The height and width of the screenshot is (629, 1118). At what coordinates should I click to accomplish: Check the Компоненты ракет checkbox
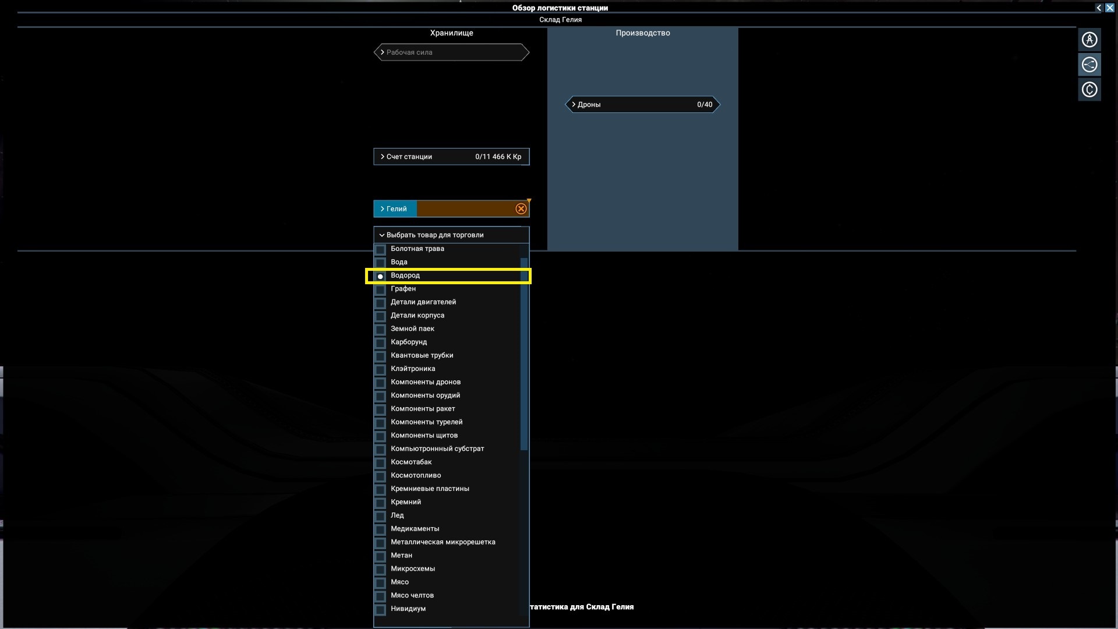click(x=380, y=410)
